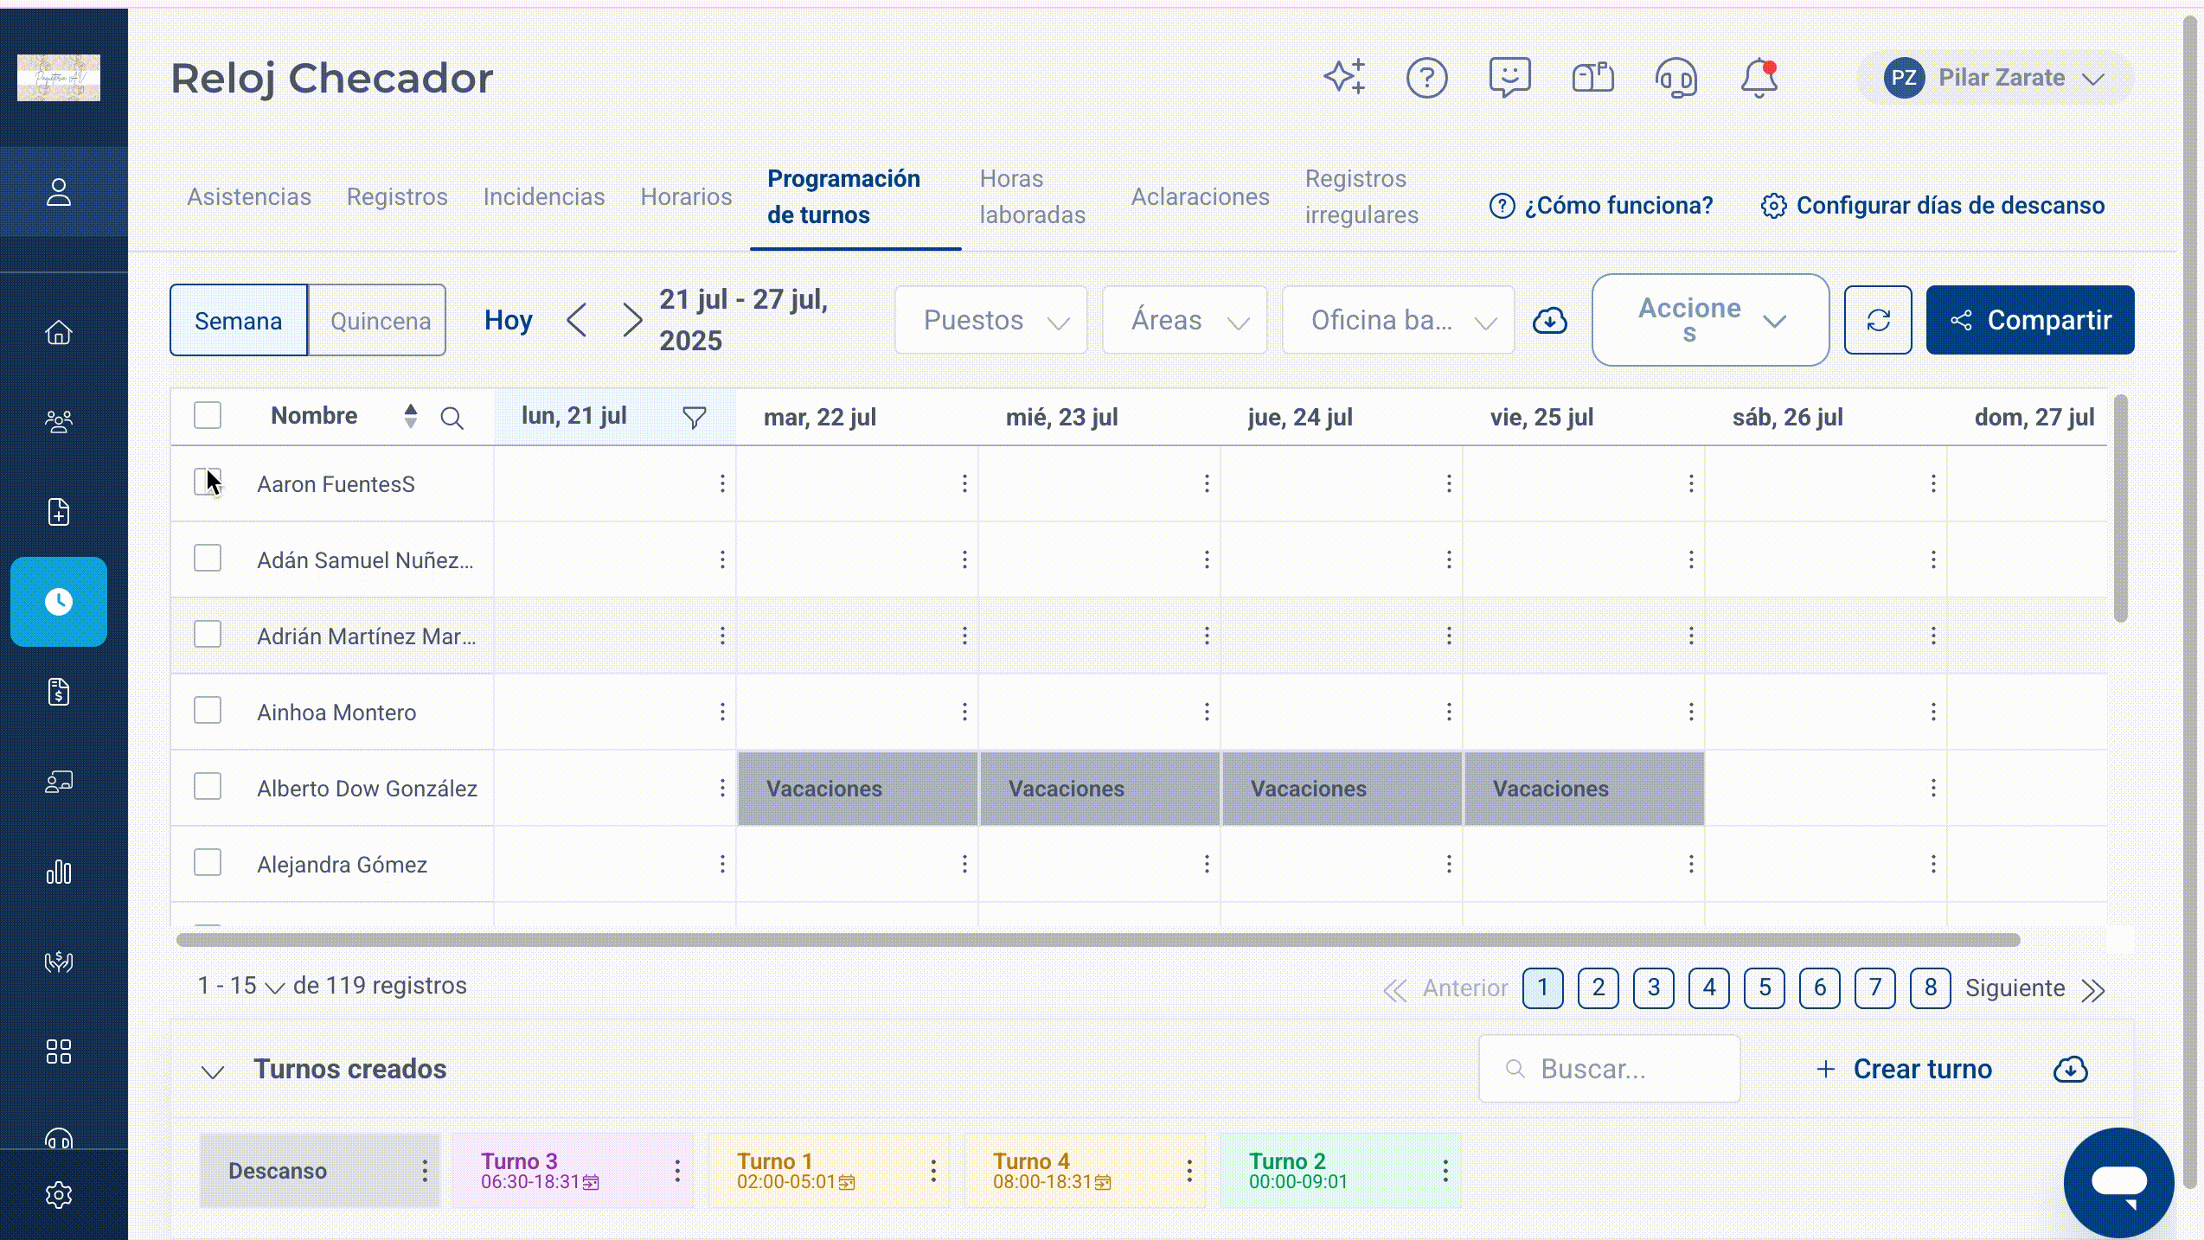2204x1240 pixels.
Task: Click the help question mark icon in header
Action: (1426, 78)
